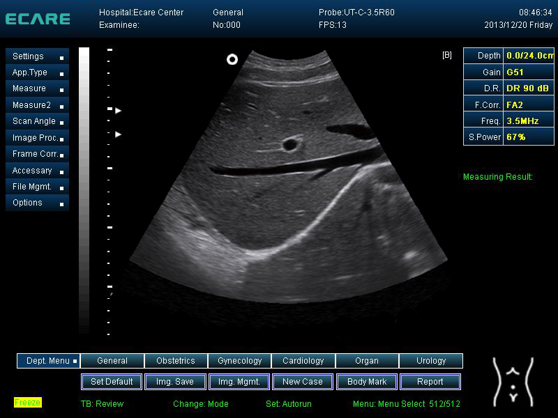
Task: Open the Body Mark selector
Action: click(x=367, y=382)
